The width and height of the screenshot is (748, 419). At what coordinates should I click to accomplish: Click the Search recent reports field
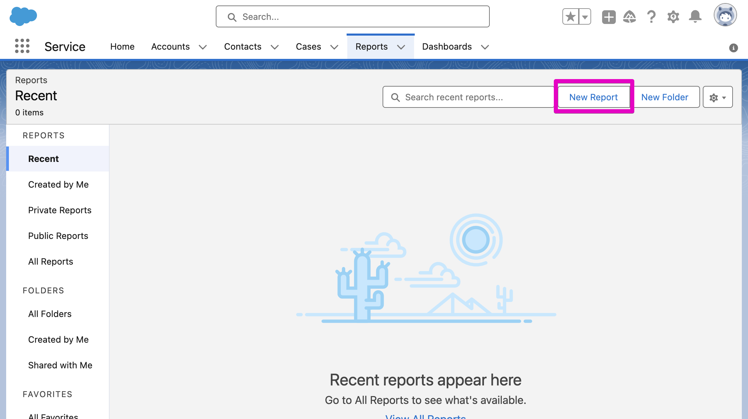click(473, 97)
